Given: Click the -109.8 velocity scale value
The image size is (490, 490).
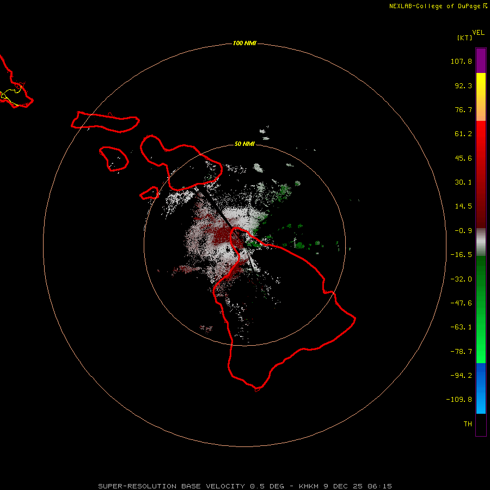Looking at the screenshot, I should [x=459, y=400].
